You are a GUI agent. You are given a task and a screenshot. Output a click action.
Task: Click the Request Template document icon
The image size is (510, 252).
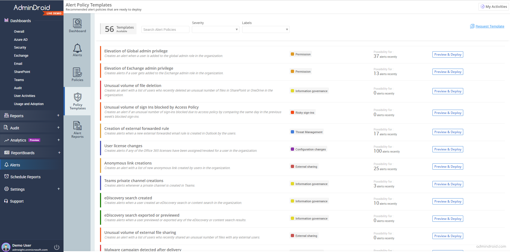[x=472, y=26]
